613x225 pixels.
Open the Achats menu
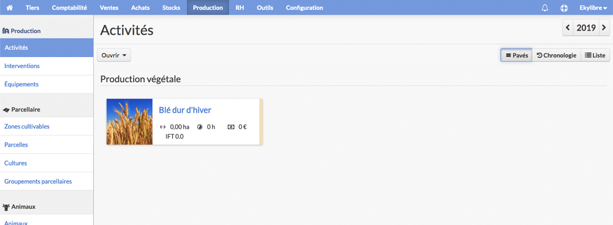(140, 8)
